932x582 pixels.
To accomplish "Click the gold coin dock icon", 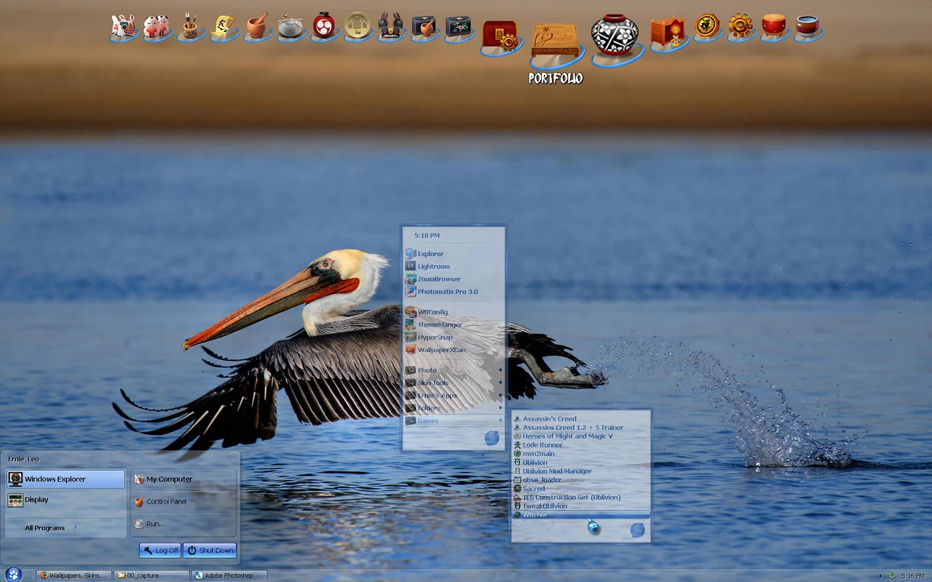I will [357, 25].
